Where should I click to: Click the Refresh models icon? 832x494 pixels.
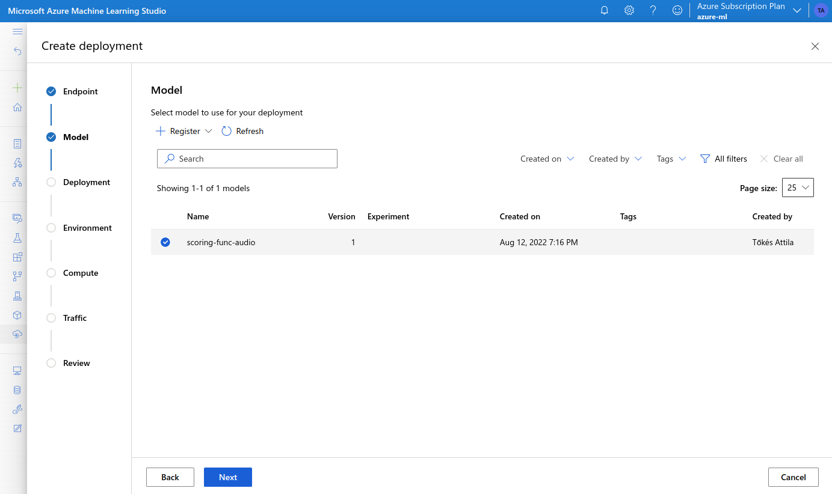(227, 131)
